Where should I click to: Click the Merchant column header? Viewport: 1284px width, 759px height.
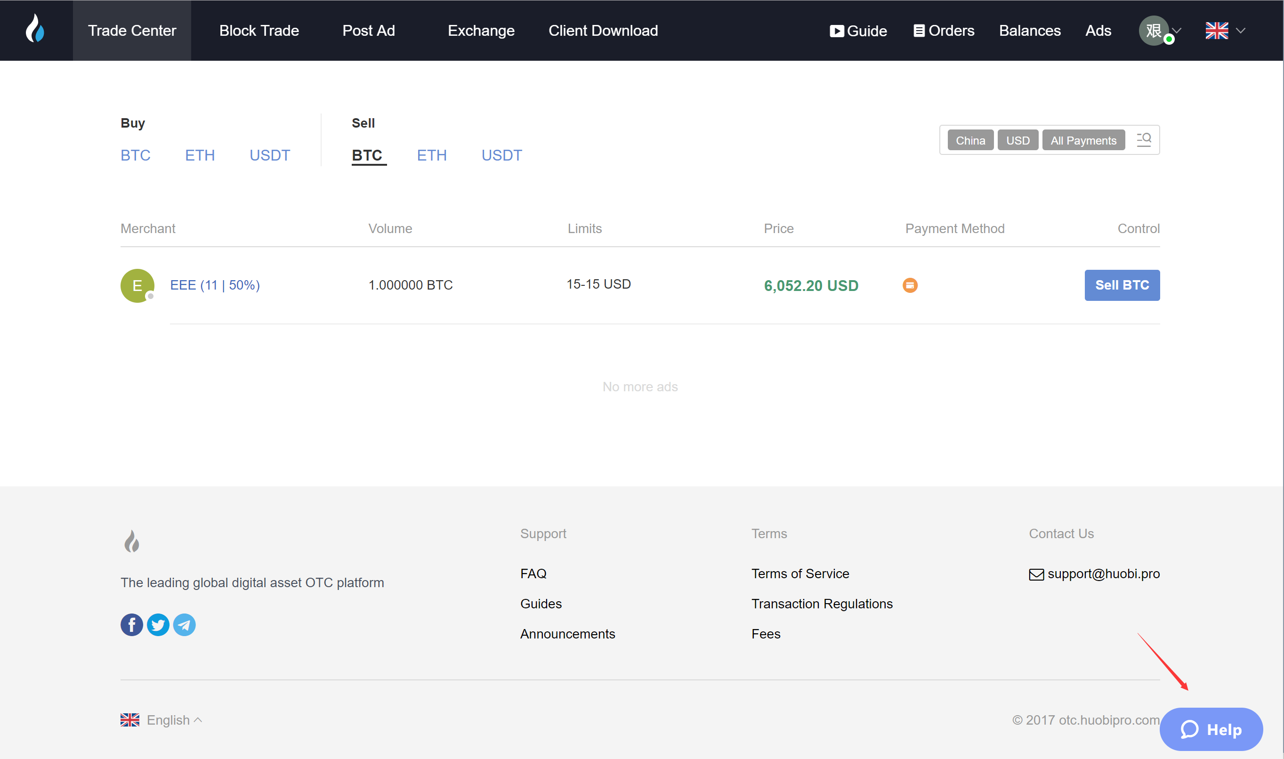[148, 228]
